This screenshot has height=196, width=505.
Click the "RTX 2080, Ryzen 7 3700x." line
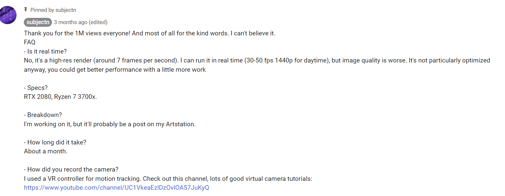point(60,97)
